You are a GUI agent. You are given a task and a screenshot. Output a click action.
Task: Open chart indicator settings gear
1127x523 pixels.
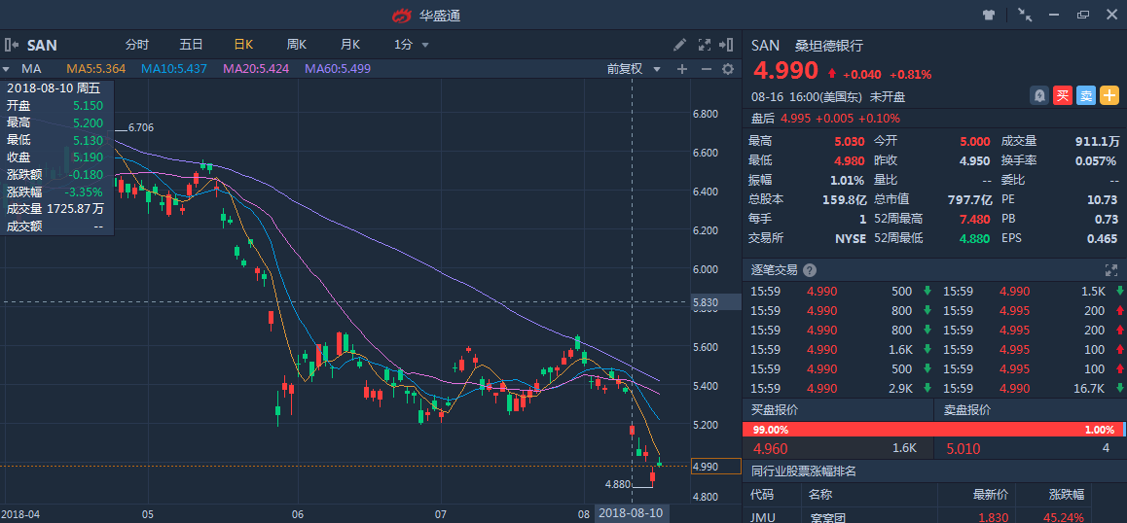(727, 69)
